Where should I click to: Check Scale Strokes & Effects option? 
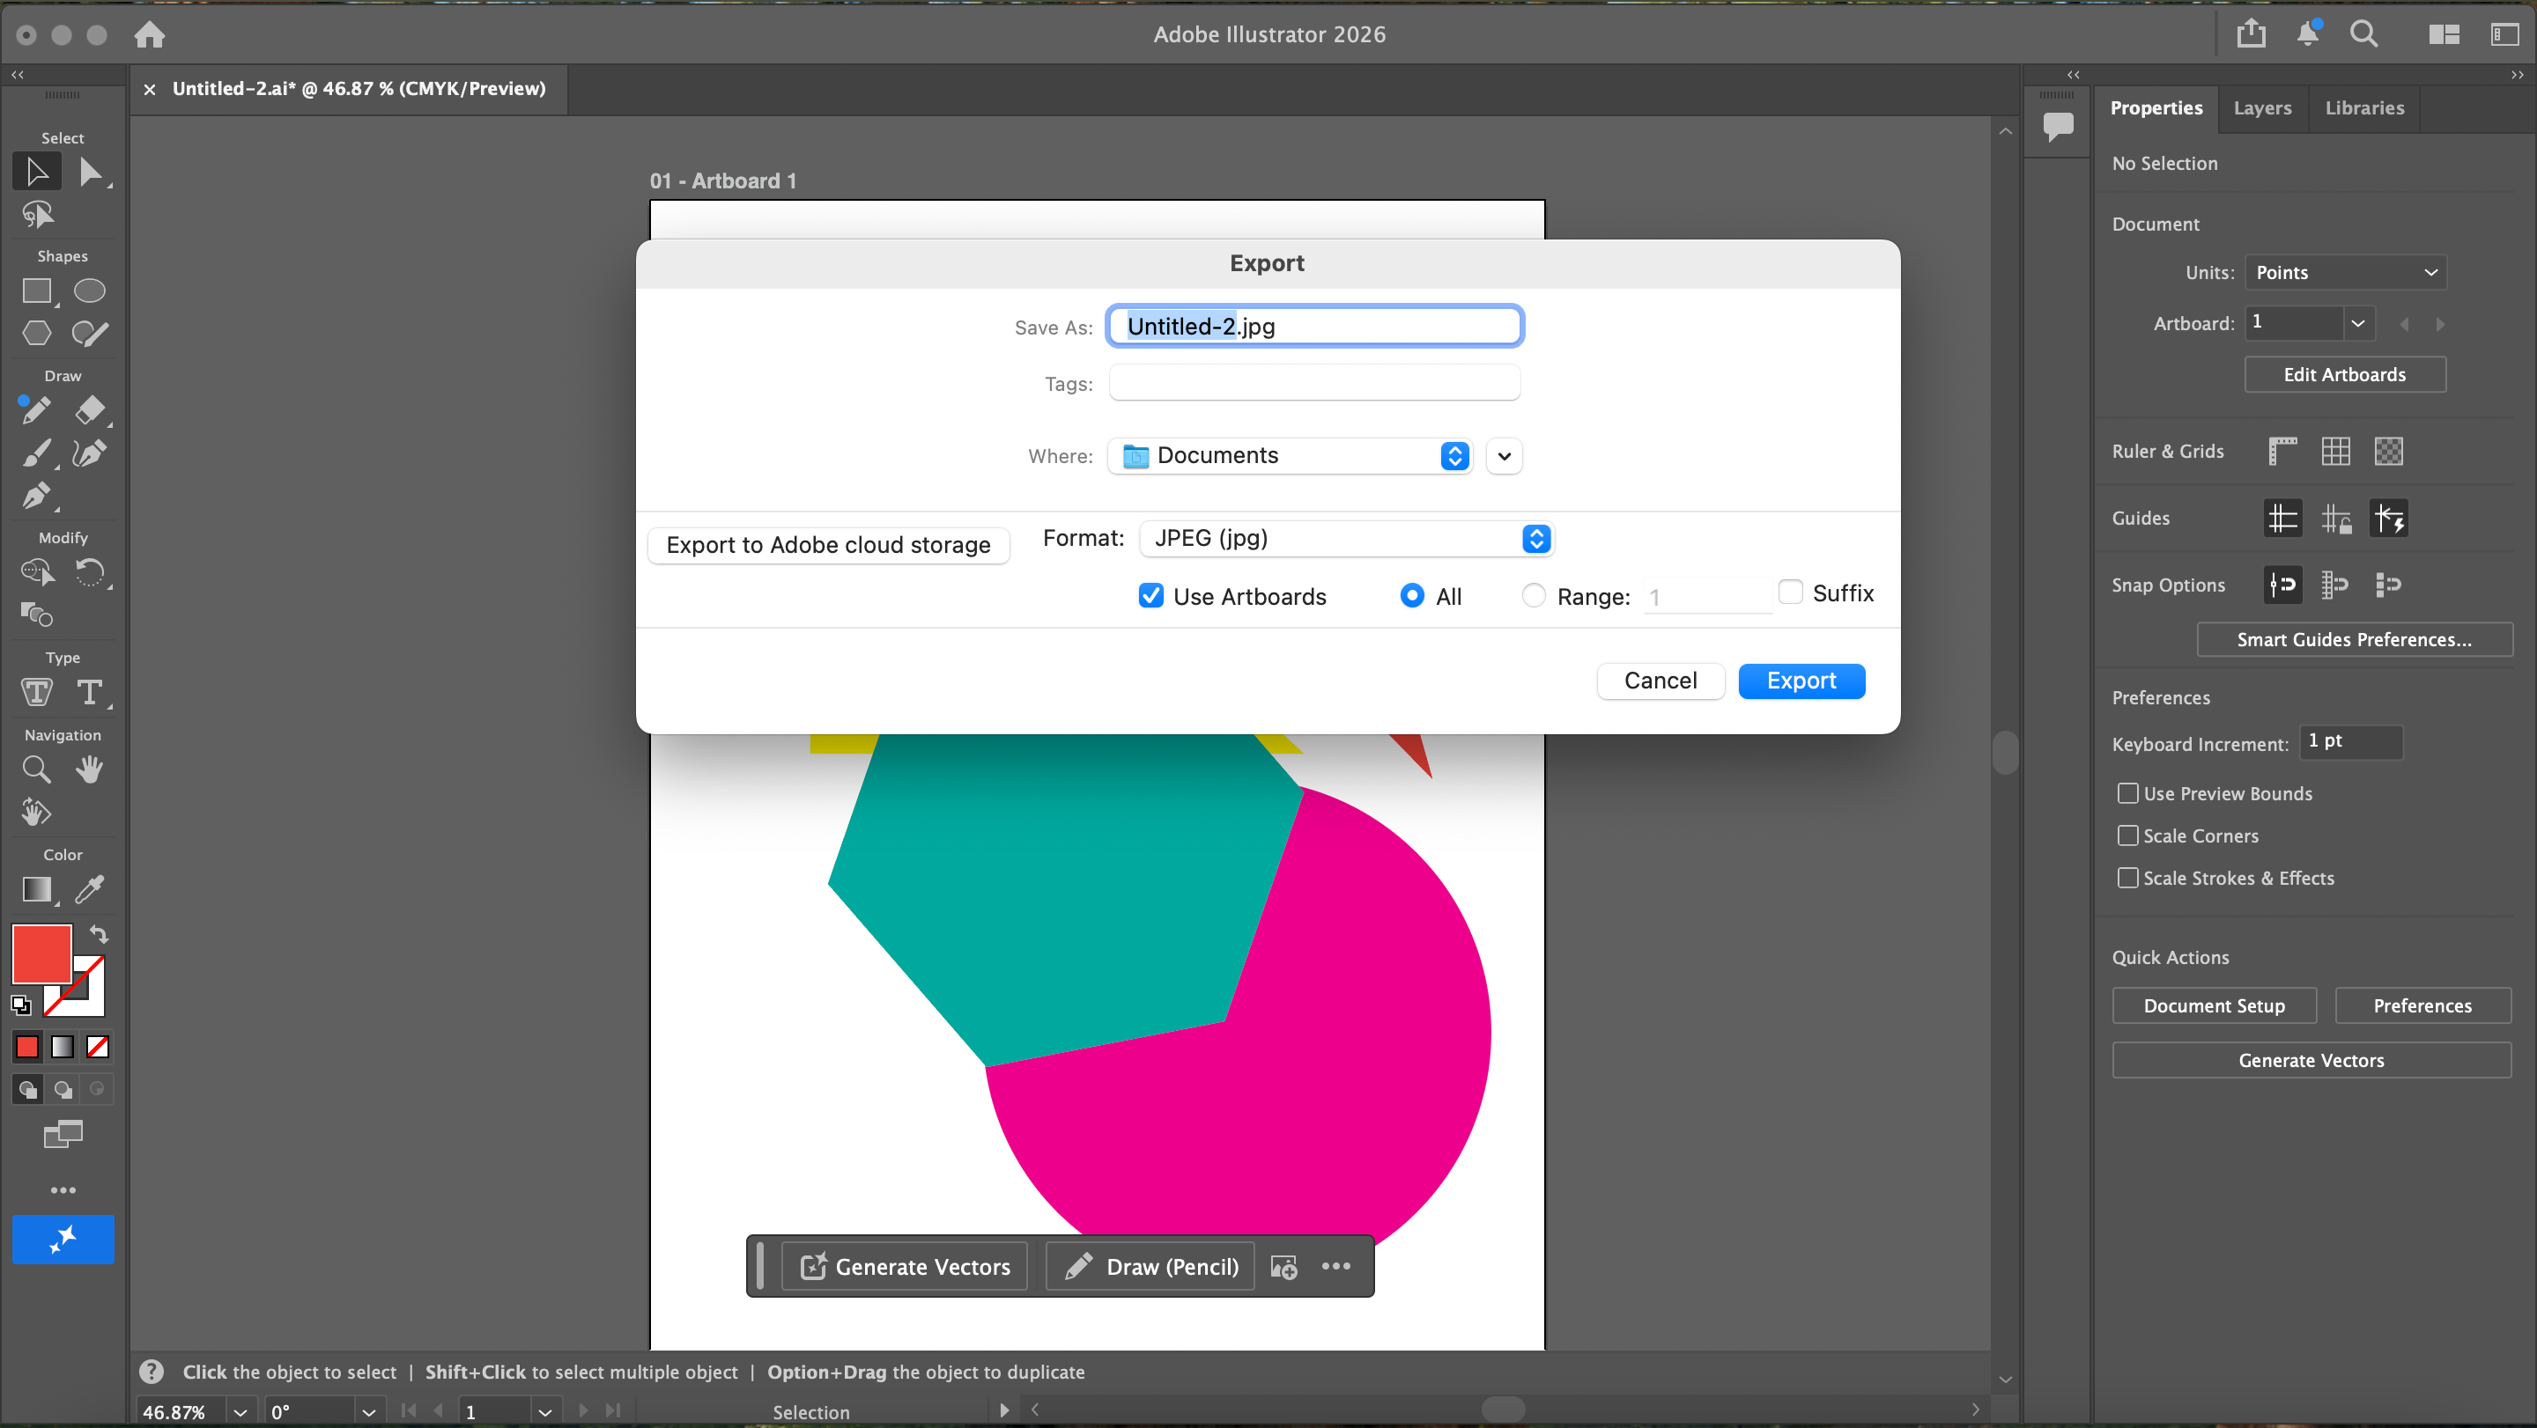tap(2127, 877)
